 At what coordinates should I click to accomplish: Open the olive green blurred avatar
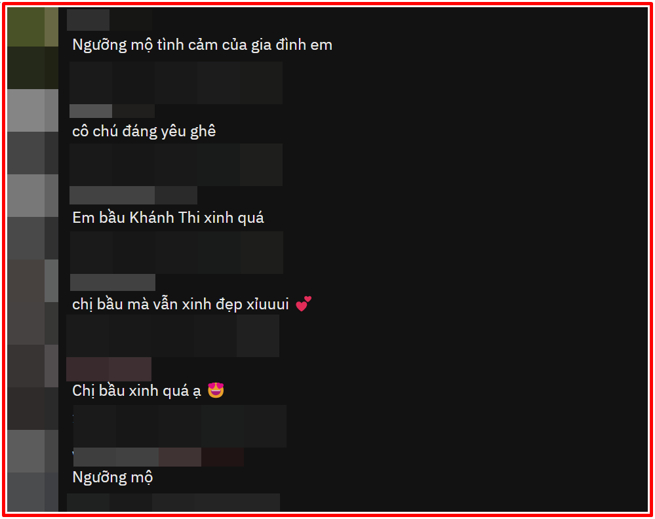point(33,27)
